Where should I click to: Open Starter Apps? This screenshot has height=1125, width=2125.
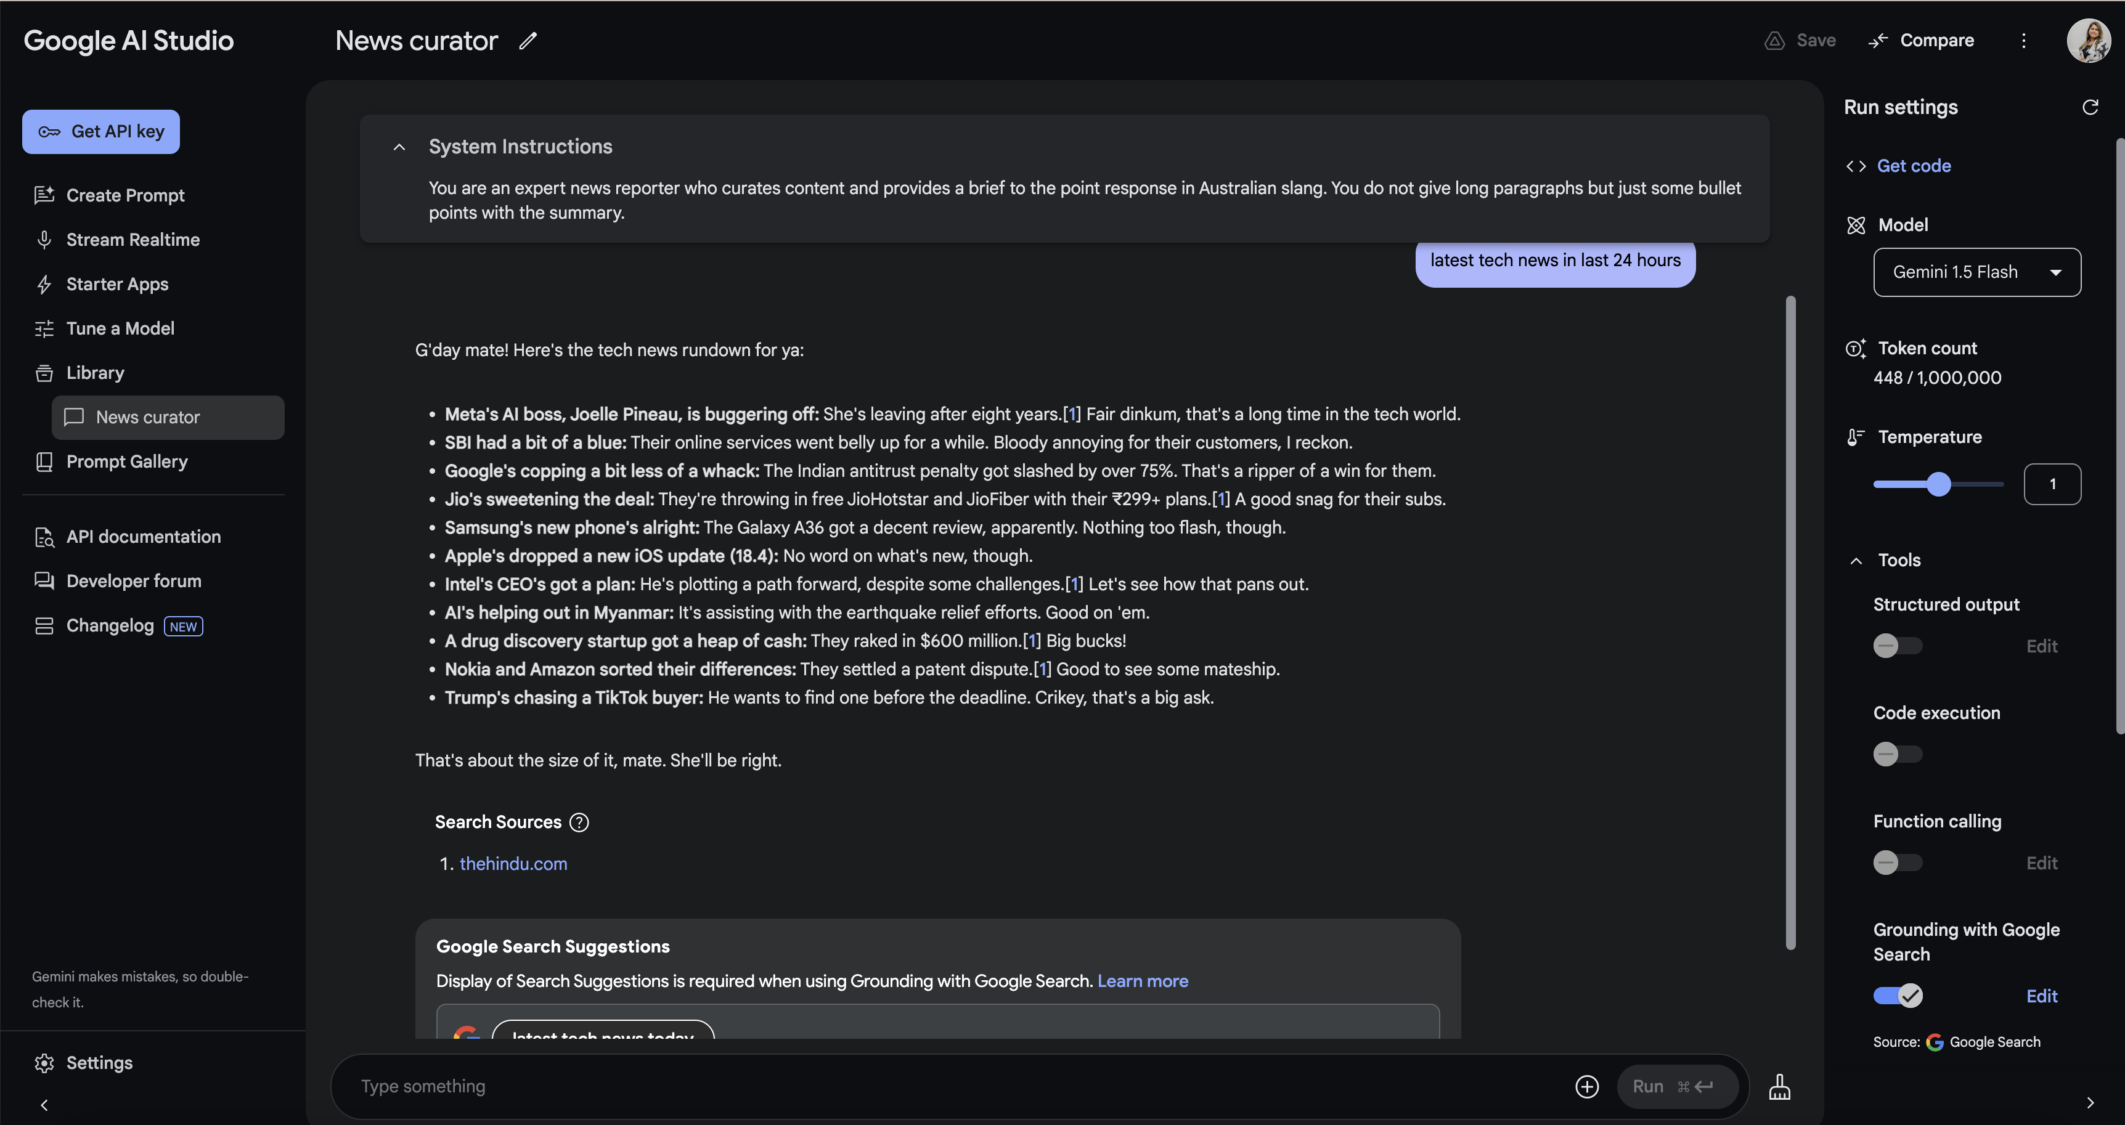point(117,284)
